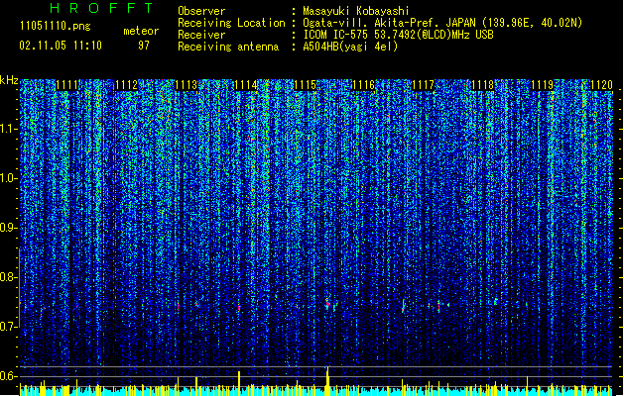Click the tallest yellow peak at 1115
This screenshot has width=624, height=396.
click(327, 381)
